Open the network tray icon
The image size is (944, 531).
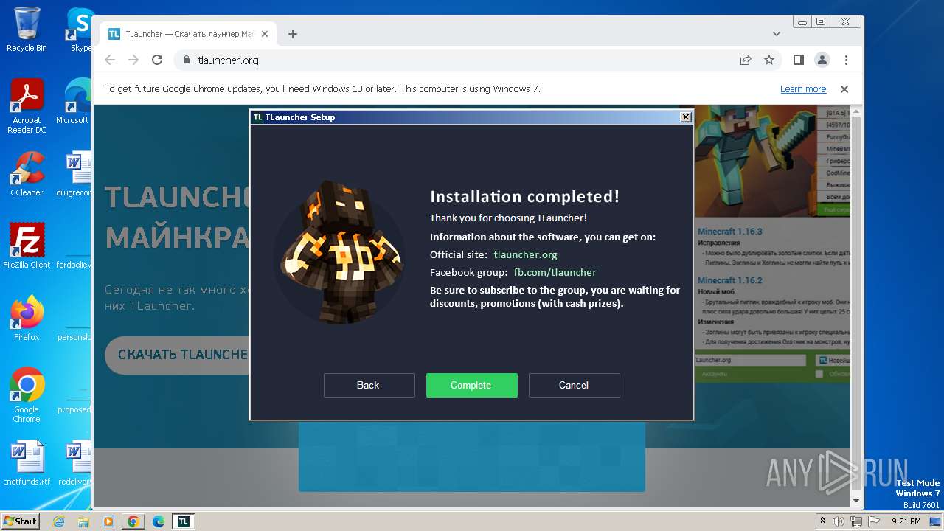pos(856,521)
